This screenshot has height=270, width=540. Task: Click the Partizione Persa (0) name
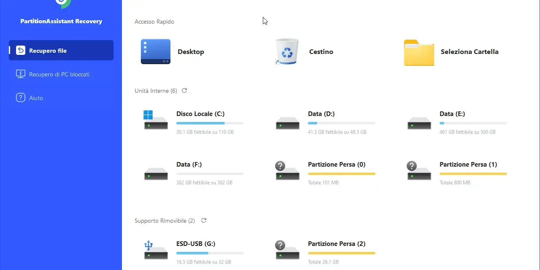[337, 165]
